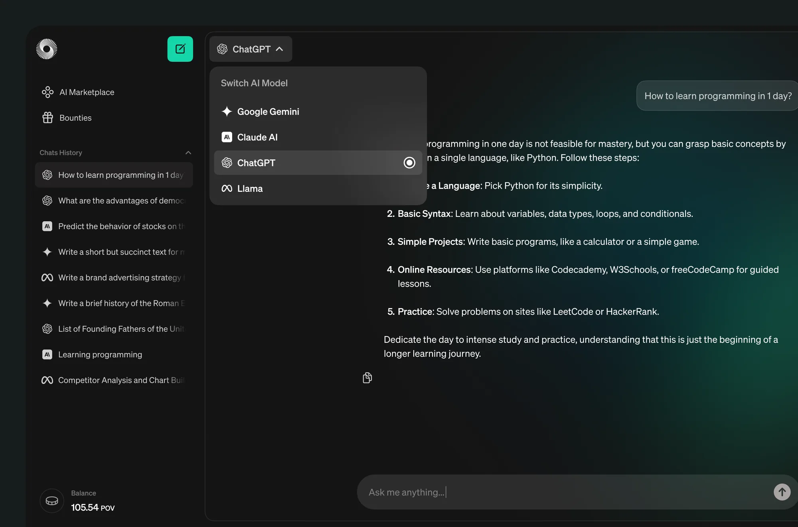Collapse the Chats History section chevron
The width and height of the screenshot is (798, 527).
click(188, 153)
